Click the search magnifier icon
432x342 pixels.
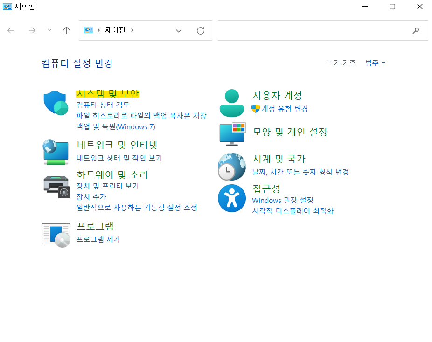click(416, 30)
